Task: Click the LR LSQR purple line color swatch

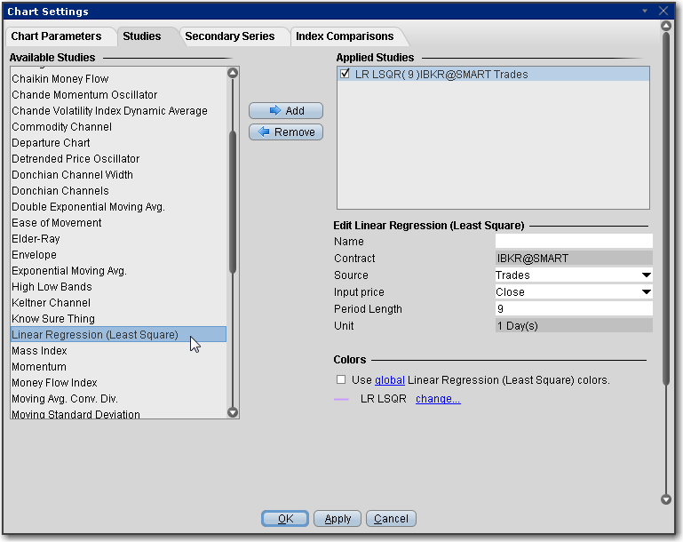Action: click(341, 400)
